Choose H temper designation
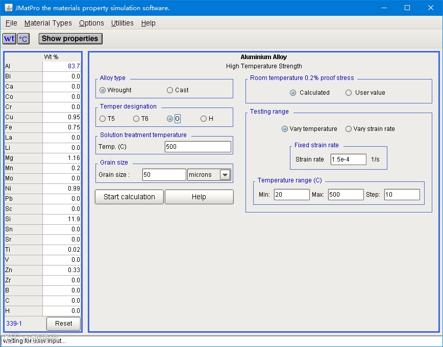The height and width of the screenshot is (347, 443). (x=207, y=119)
